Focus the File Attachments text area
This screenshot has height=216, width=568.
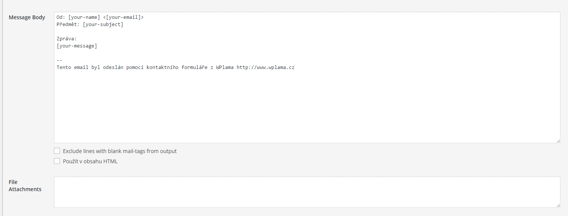[x=307, y=192]
